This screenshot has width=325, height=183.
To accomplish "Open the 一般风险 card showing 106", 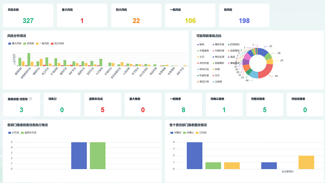I will [x=190, y=15].
